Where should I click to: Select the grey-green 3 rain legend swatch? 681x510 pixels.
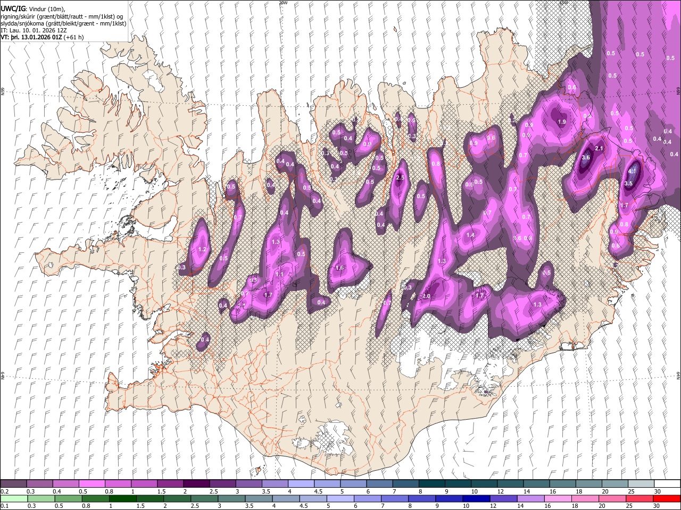point(231,498)
